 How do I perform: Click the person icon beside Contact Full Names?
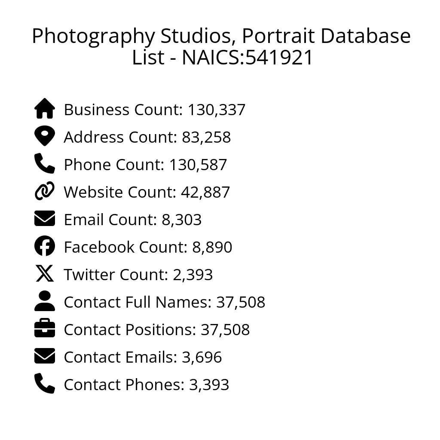[45, 301]
